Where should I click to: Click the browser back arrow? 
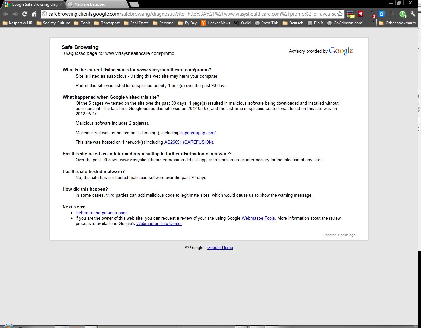tap(6, 14)
